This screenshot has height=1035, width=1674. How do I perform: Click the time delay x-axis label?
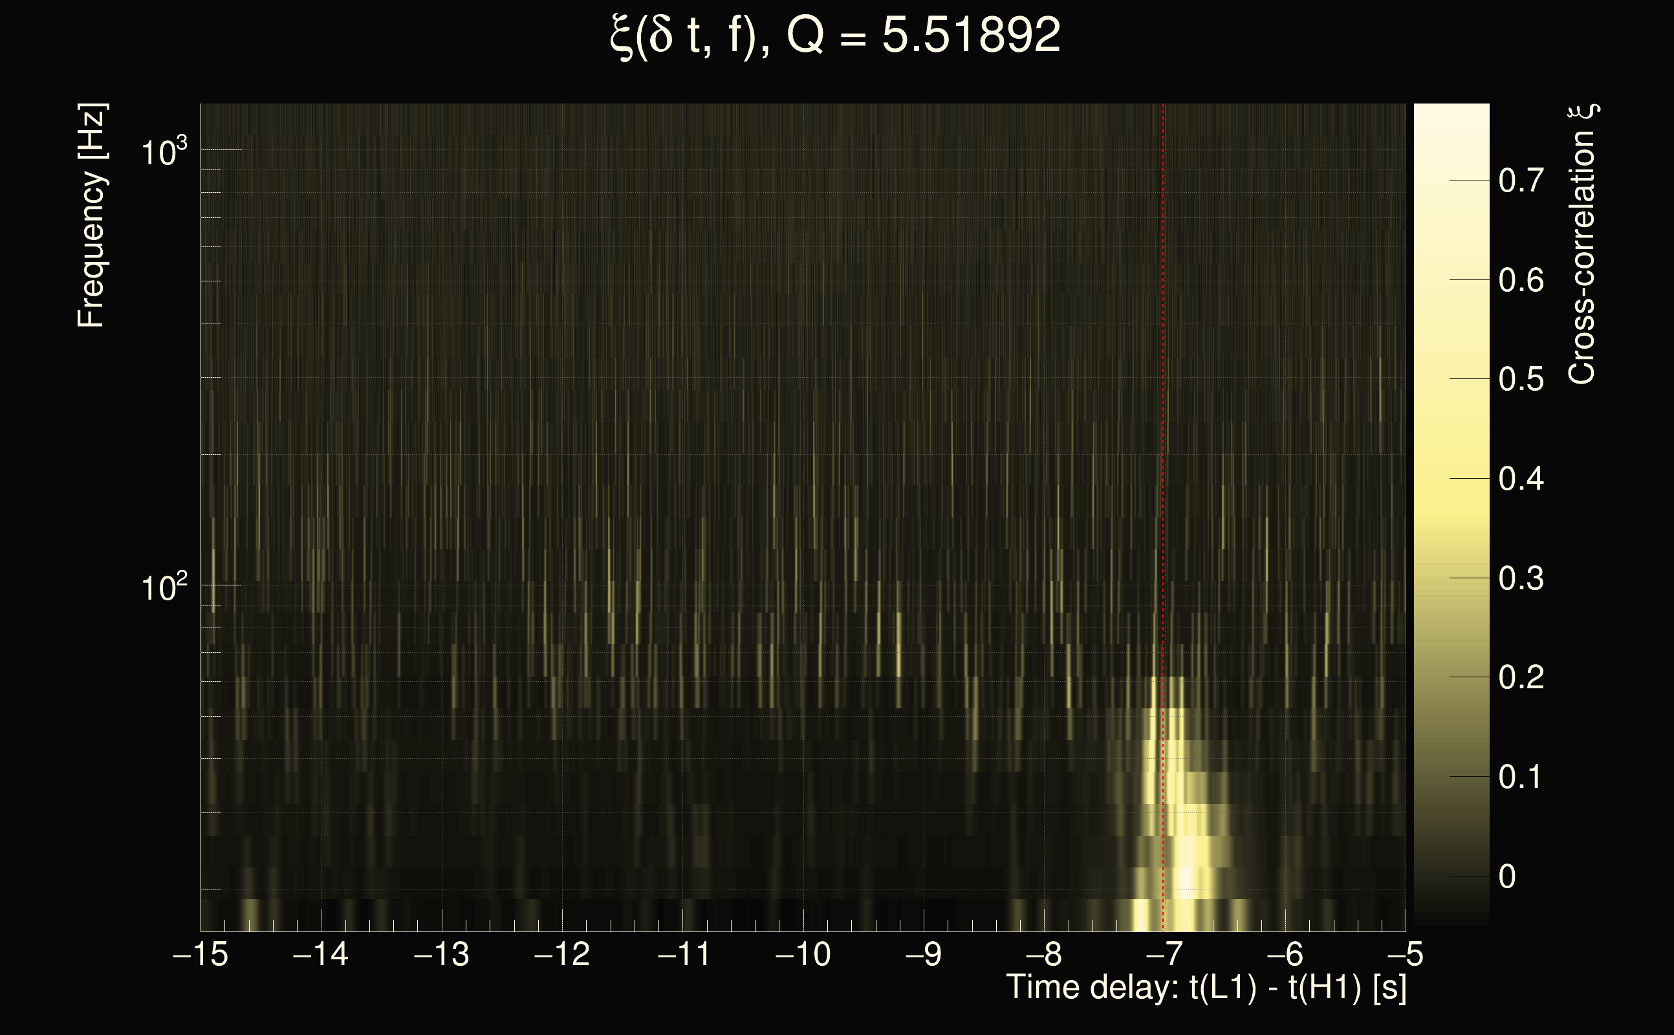click(1206, 988)
